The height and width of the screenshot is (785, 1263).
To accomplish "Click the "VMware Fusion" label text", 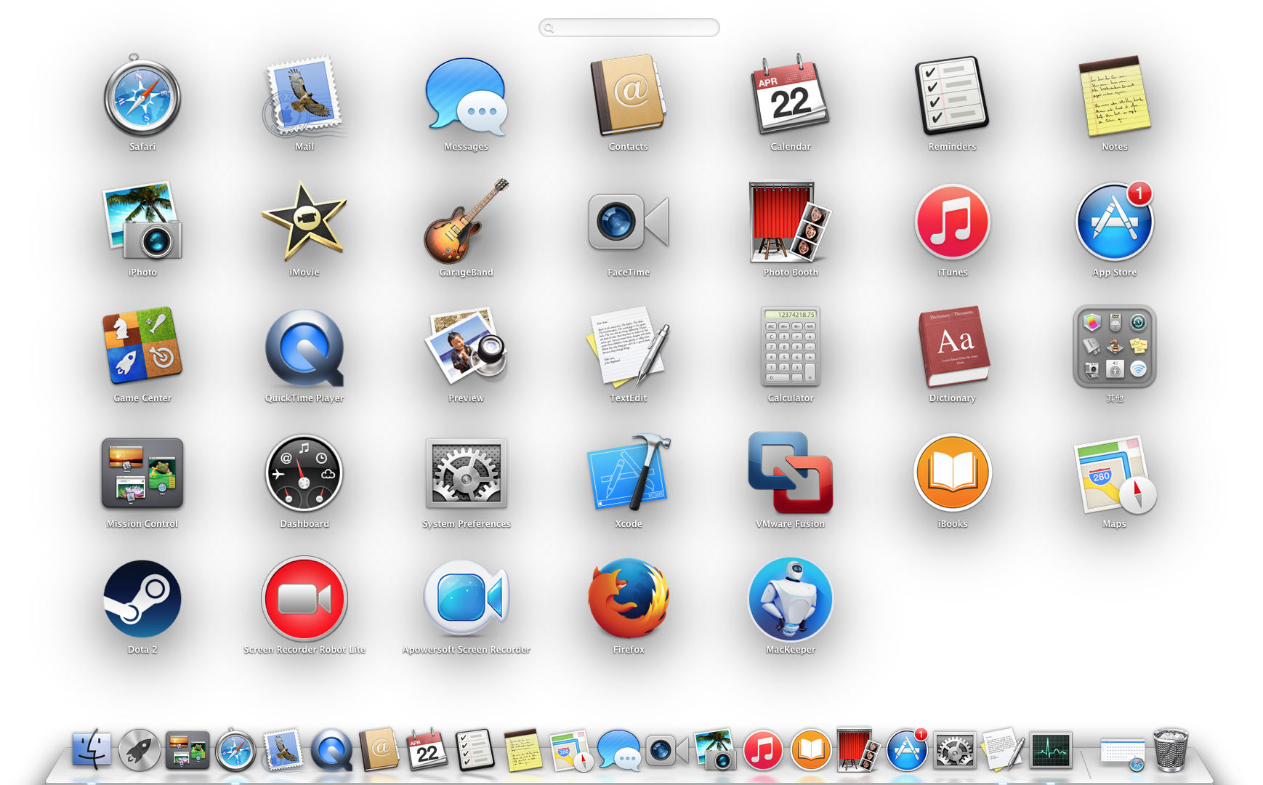I will [790, 524].
